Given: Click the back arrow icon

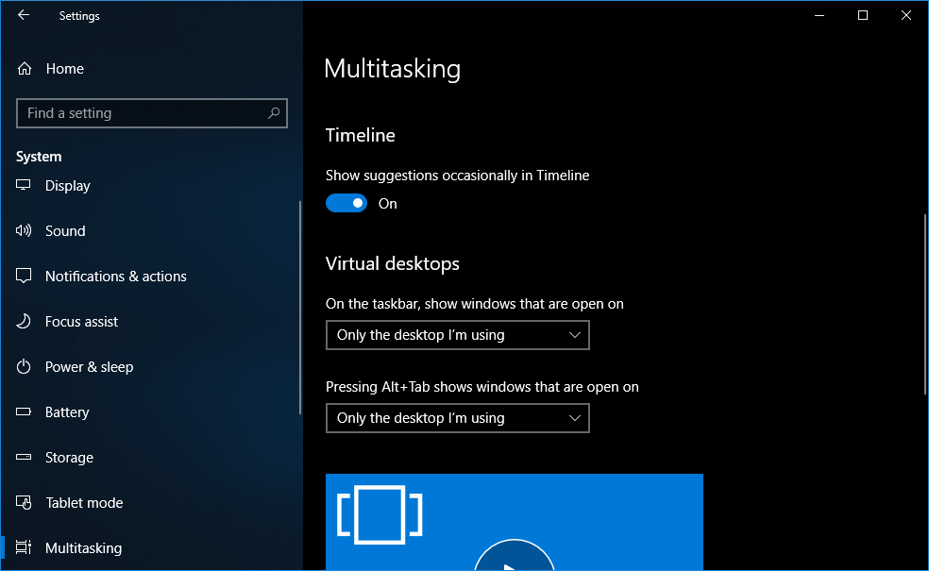Looking at the screenshot, I should click(24, 15).
